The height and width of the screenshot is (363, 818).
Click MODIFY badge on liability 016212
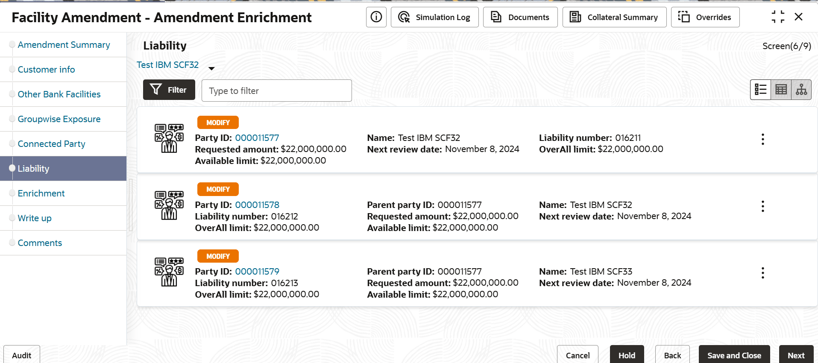tap(218, 189)
